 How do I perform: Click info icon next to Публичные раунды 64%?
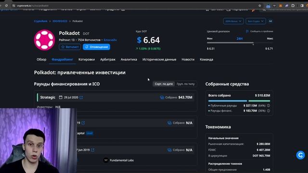[x=269, y=106]
